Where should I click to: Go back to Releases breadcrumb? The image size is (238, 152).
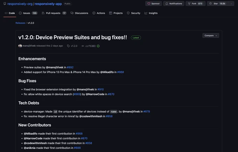pyautogui.click(x=20, y=23)
